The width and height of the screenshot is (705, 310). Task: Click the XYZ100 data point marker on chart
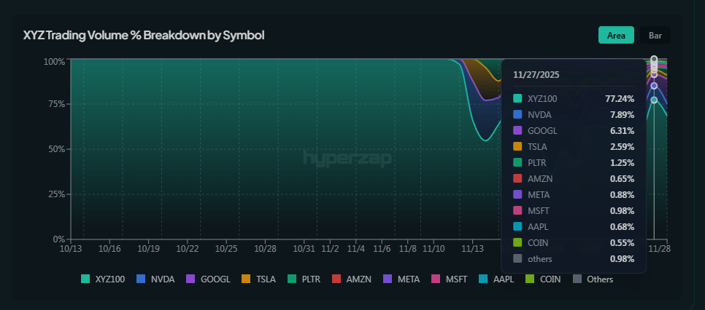pos(655,100)
